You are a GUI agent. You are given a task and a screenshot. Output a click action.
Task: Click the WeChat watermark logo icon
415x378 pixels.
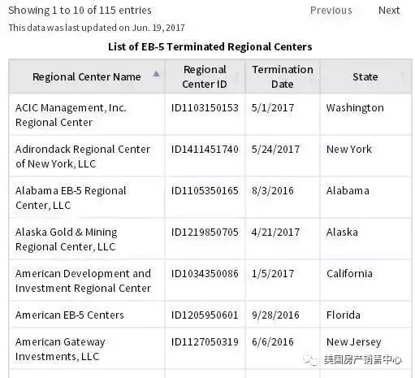tap(311, 360)
